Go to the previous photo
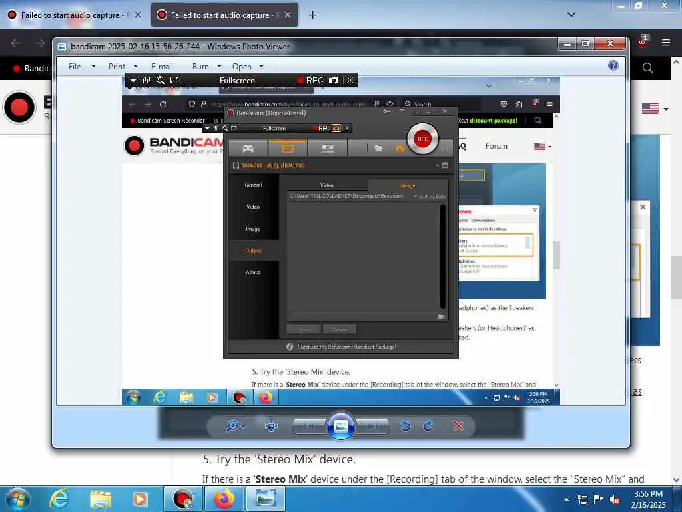Image resolution: width=682 pixels, height=512 pixels. [x=309, y=426]
